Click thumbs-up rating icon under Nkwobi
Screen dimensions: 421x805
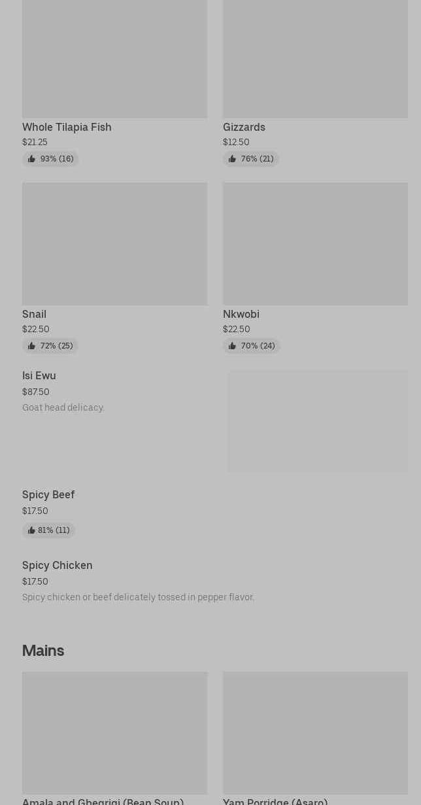click(x=232, y=346)
